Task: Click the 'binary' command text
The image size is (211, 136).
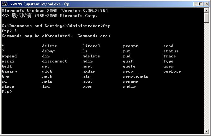Action: (x=9, y=71)
